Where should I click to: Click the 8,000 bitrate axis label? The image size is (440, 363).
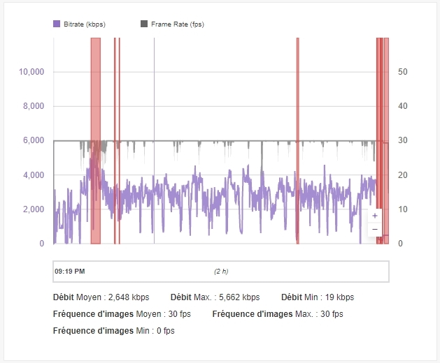34,106
